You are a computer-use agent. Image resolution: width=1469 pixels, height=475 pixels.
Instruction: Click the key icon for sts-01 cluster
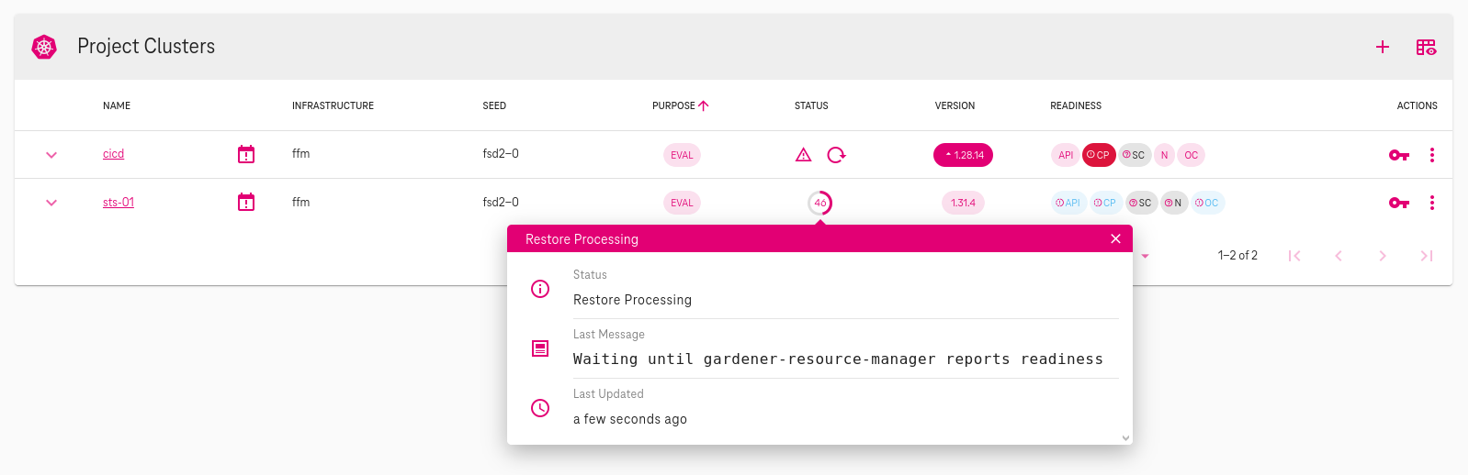(1398, 203)
